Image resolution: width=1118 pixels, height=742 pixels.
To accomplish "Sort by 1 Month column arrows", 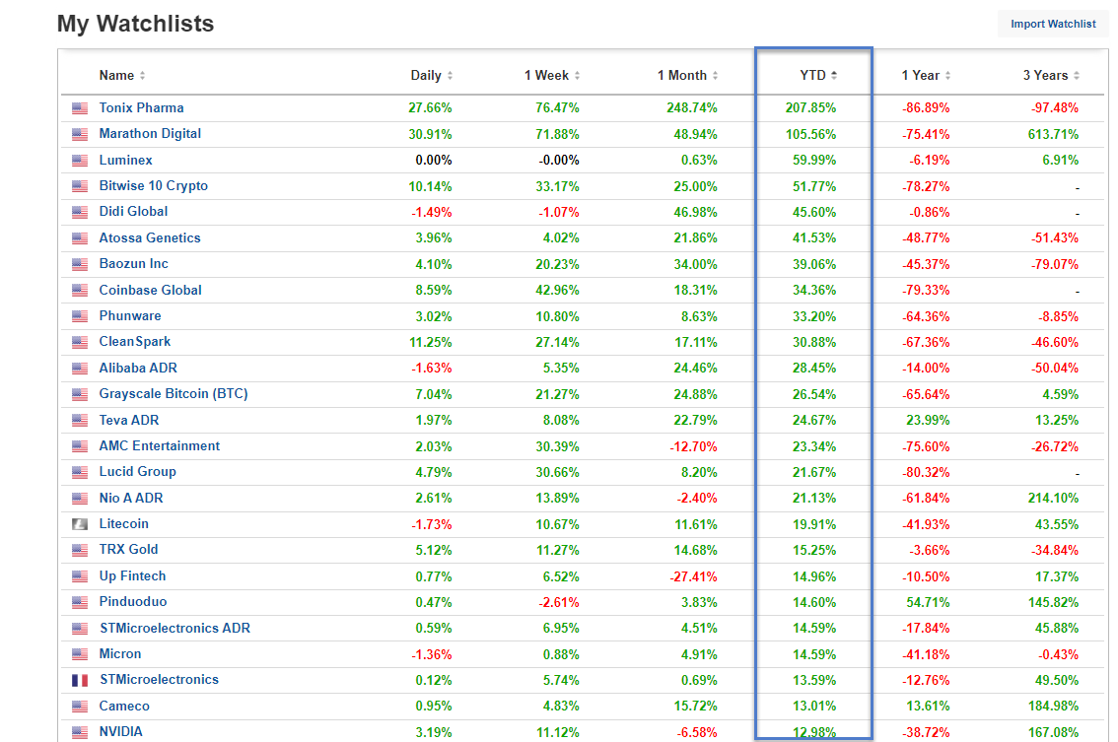I will (715, 76).
